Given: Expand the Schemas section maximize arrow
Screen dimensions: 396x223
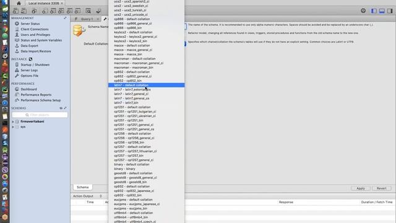Looking at the screenshot, I should pos(66,108).
